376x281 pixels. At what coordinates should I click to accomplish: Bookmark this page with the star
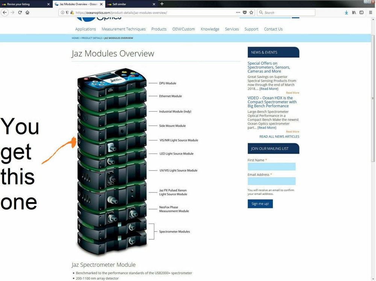(251, 12)
